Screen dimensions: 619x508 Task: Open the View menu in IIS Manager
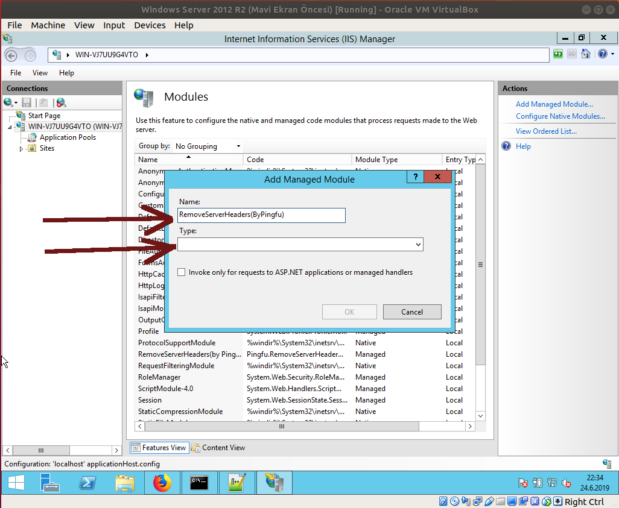[x=40, y=73]
